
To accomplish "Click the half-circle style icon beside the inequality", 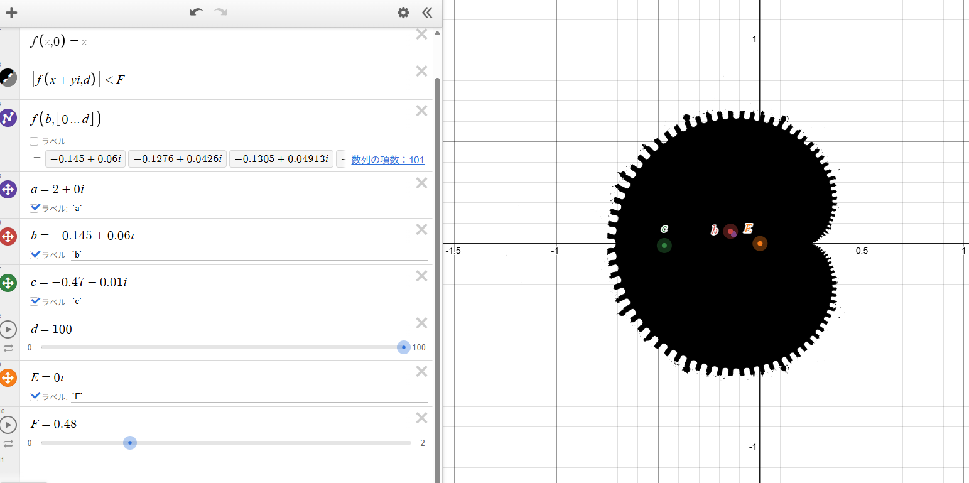I will [x=8, y=77].
